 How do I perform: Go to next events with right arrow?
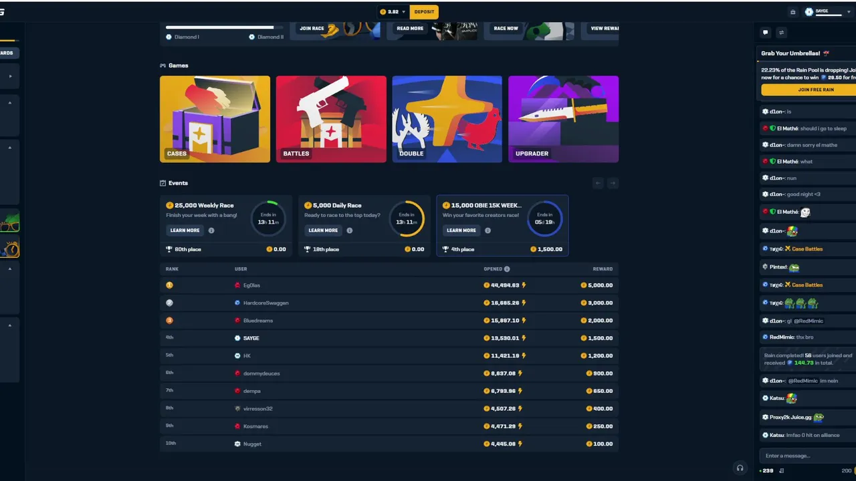pos(613,183)
